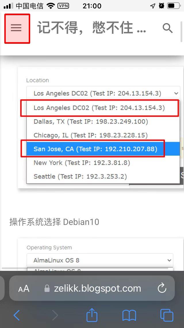Screen dimensions: 184x328
Task: Expand the Operating System dropdown
Action: pos(100,260)
